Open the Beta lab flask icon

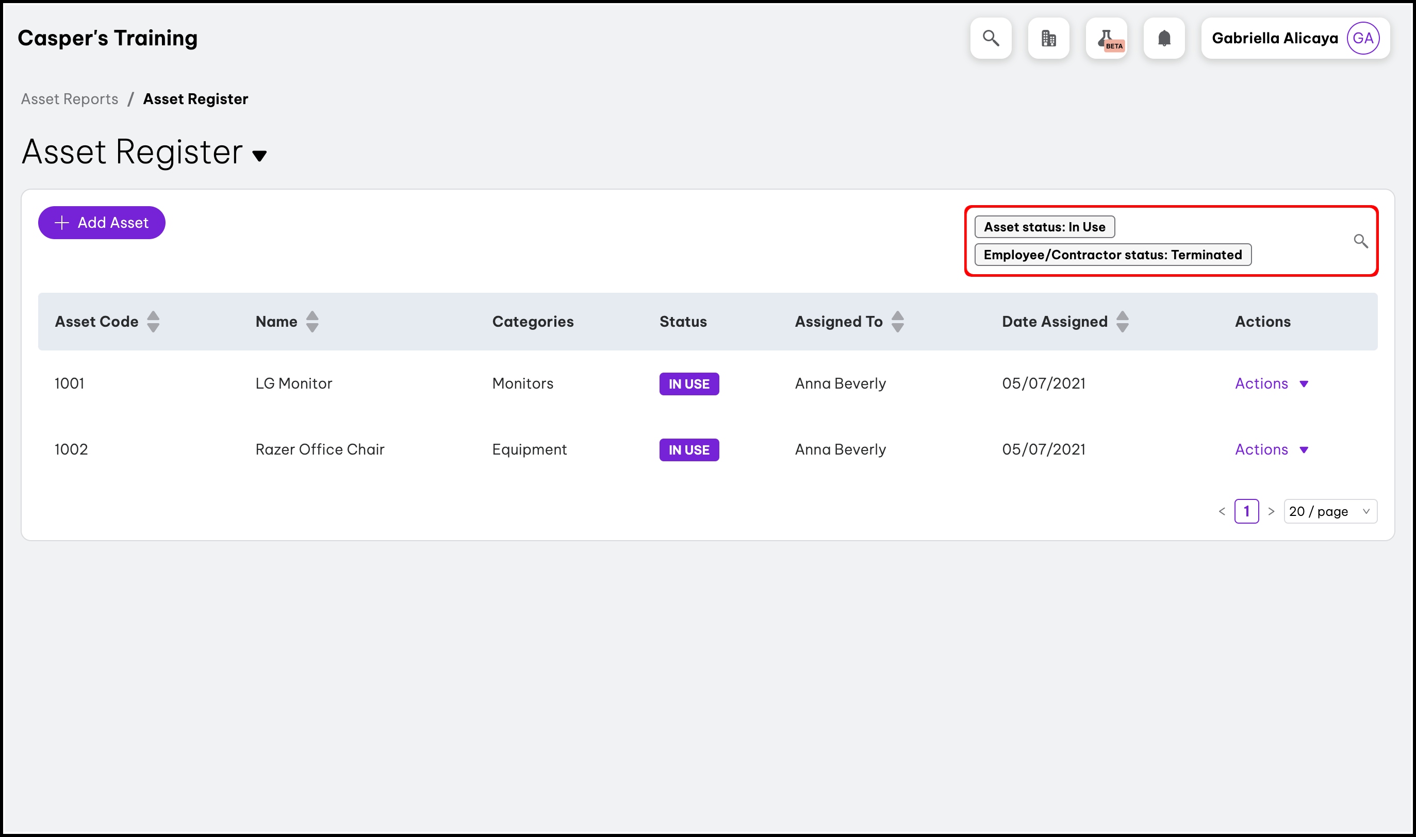click(x=1106, y=38)
